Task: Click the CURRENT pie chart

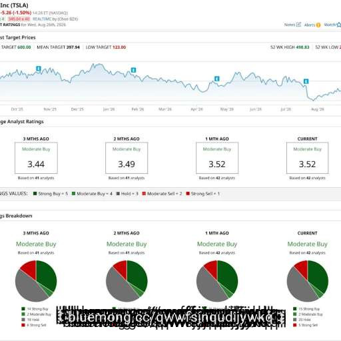Action: pos(308,281)
